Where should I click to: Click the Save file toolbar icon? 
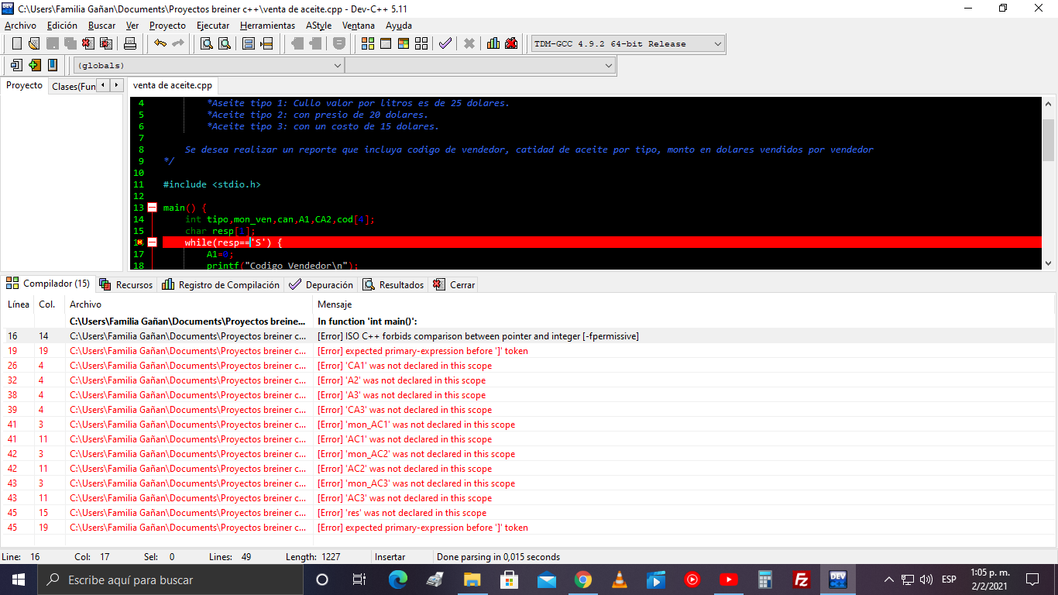tap(53, 43)
